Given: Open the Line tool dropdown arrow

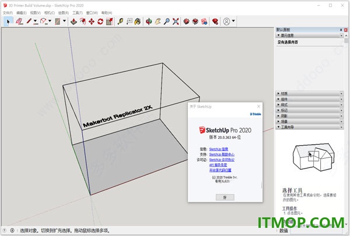Looking at the screenshot, I should [x=35, y=21].
